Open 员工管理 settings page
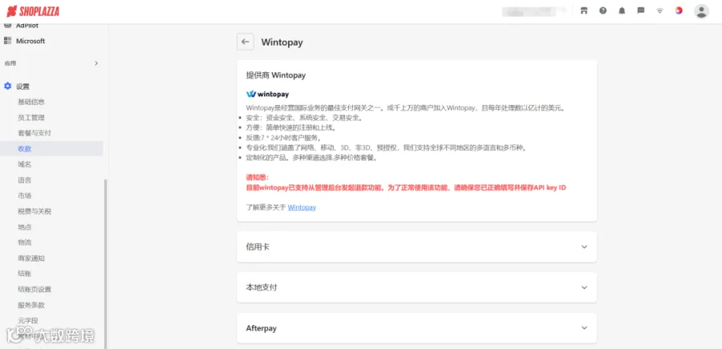722x349 pixels. [30, 117]
